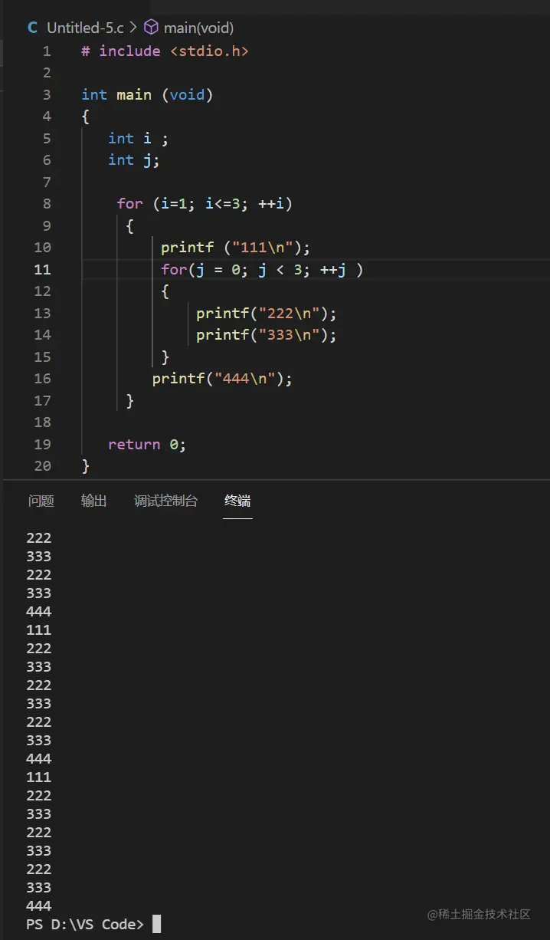Click line number 20 in the gutter
This screenshot has height=940, width=550.
42,465
